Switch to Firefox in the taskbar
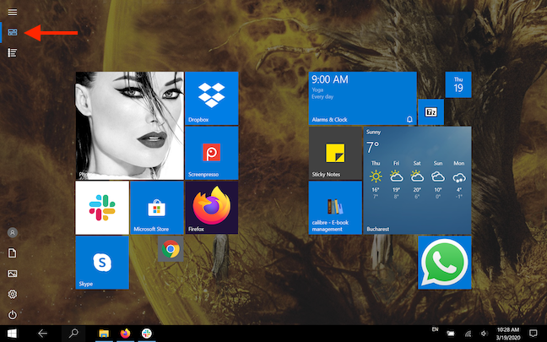 point(125,334)
